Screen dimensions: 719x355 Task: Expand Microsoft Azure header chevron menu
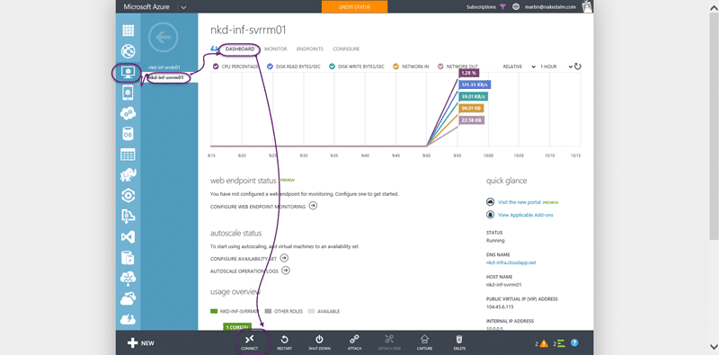point(183,7)
